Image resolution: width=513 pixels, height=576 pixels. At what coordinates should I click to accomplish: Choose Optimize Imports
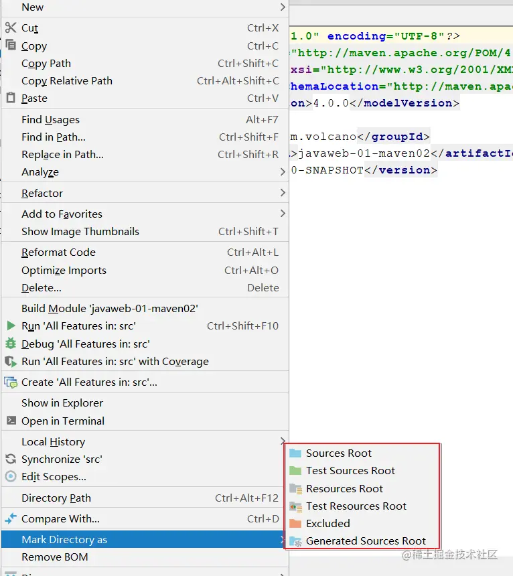pyautogui.click(x=145, y=270)
